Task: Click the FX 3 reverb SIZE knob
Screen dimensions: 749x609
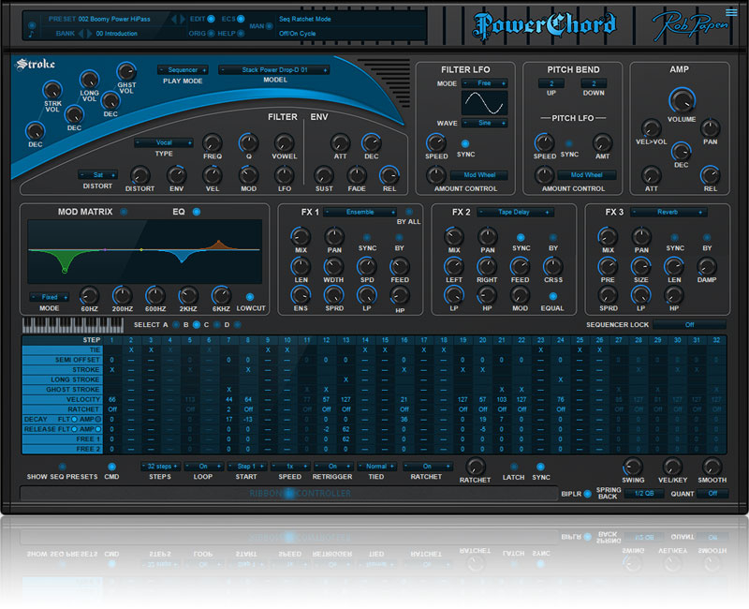Action: pyautogui.click(x=641, y=266)
